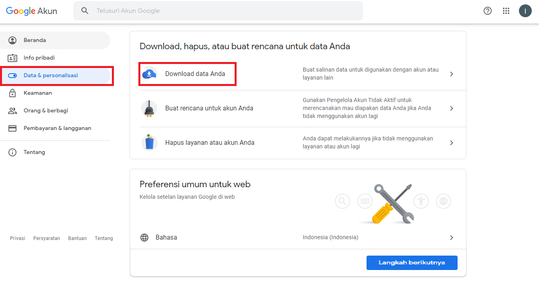Image resolution: width=539 pixels, height=284 pixels.
Task: Click the search magnifier icon
Action: (85, 11)
